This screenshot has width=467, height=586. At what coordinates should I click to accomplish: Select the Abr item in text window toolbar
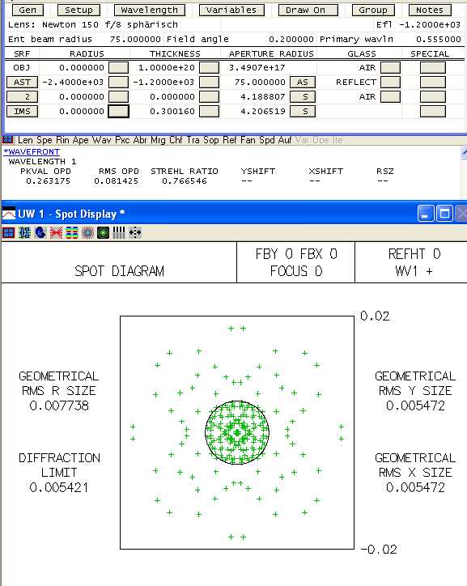click(x=140, y=140)
